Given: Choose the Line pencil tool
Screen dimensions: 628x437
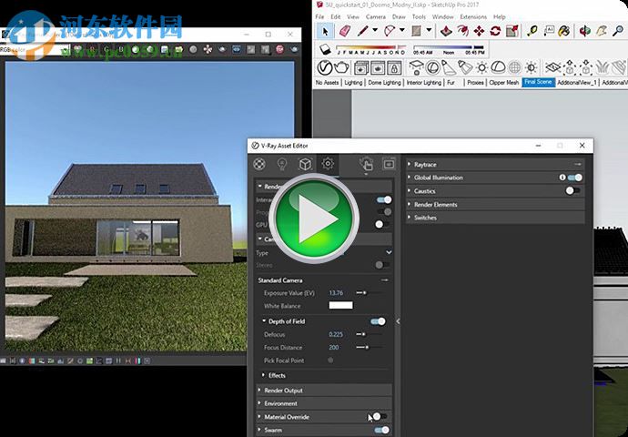Looking at the screenshot, I should 363,31.
